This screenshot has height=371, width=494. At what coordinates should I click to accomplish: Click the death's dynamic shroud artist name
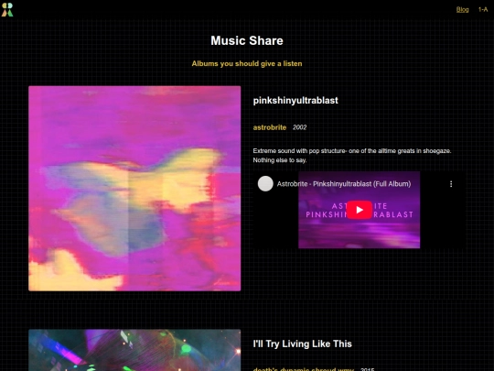point(304,369)
